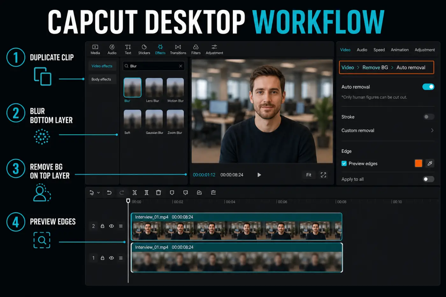The image size is (446, 297).
Task: Select Interview_01.mp4 clip on track 2
Action: (x=236, y=227)
